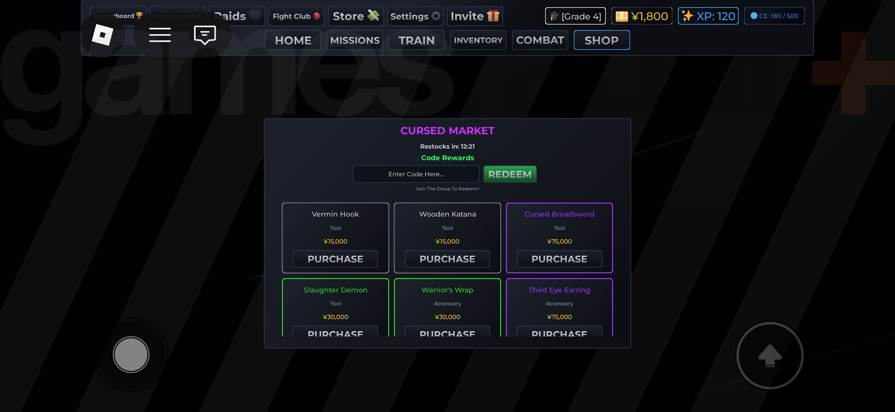The image size is (895, 412).
Task: Purchase the Vermin Hook
Action: [x=335, y=259]
